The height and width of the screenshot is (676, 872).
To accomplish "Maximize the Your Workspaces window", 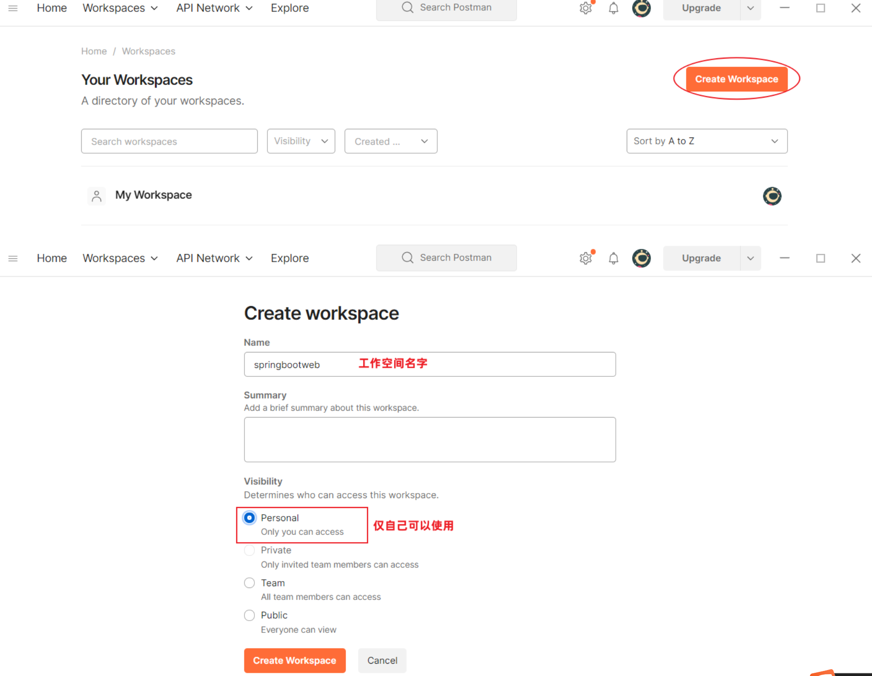I will (x=821, y=8).
